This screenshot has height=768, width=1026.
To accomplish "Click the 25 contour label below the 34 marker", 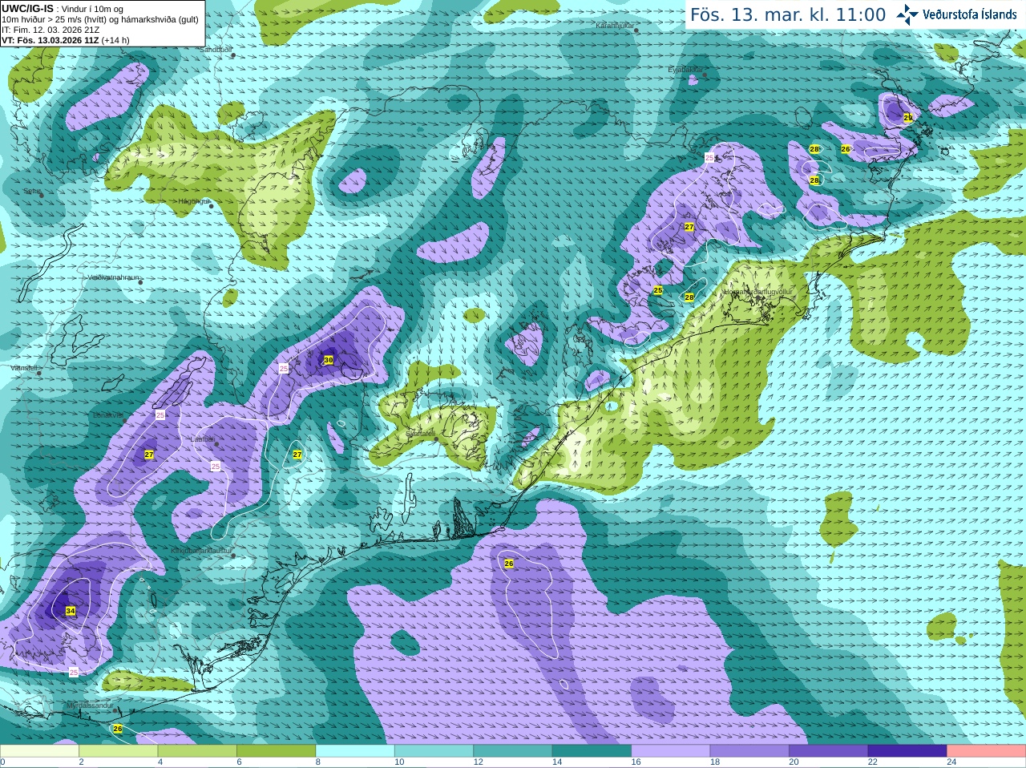I will [x=74, y=672].
